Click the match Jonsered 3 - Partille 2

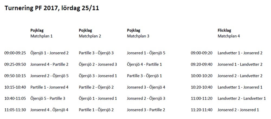click(146, 110)
